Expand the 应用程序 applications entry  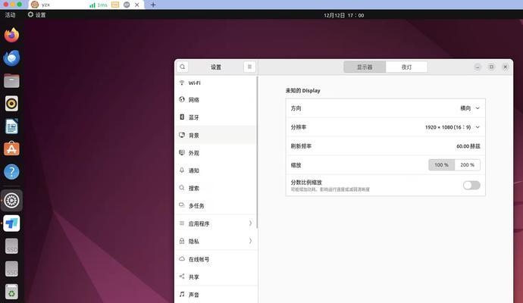pos(216,223)
